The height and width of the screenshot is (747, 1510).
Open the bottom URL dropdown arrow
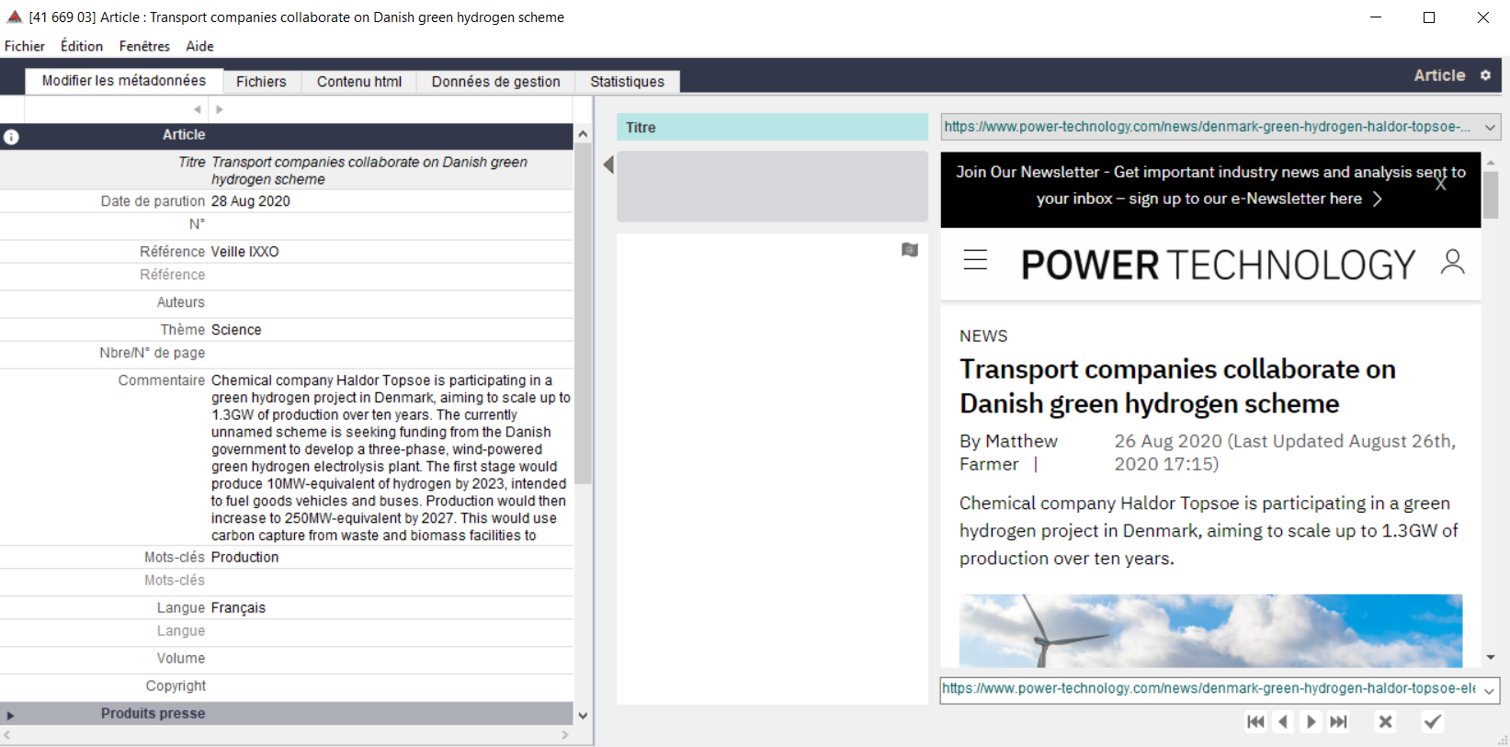1489,690
